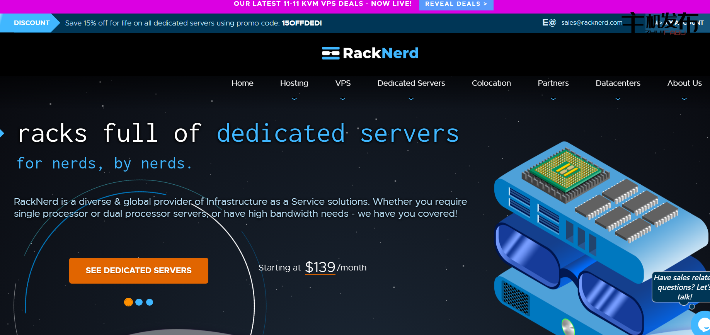Image resolution: width=710 pixels, height=335 pixels.
Task: Expand the chevron under About Us
Action: [x=684, y=99]
